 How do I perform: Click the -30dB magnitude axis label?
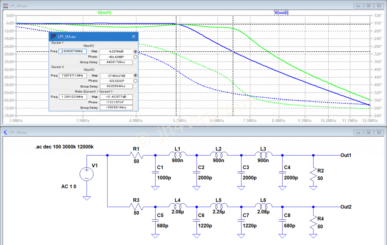pyautogui.click(x=9, y=54)
